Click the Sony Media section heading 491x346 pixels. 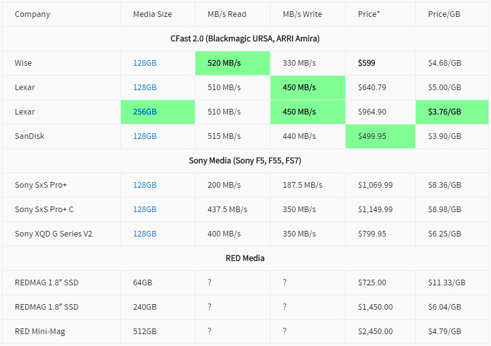pos(245,161)
